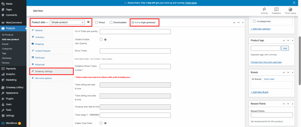Enable the Downloadable checkbox
301x127 pixels.
click(111, 22)
